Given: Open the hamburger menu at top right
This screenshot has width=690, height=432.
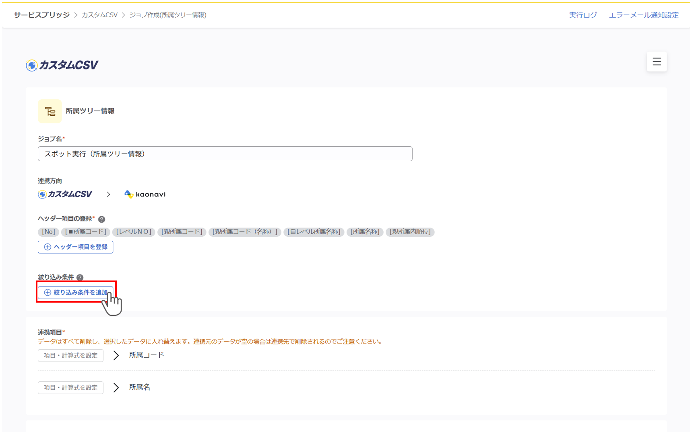Looking at the screenshot, I should click(x=657, y=62).
